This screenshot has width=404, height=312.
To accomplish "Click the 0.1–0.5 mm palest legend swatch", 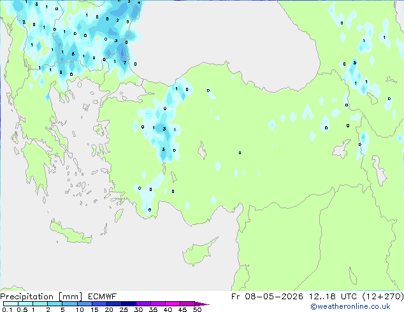I will coord(11,304).
